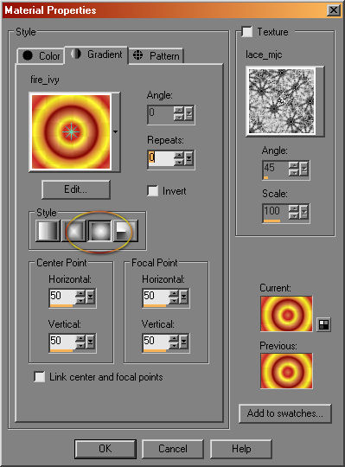Screen dimensions: 345x467
Task: Switch to the Color tab
Action: point(41,55)
